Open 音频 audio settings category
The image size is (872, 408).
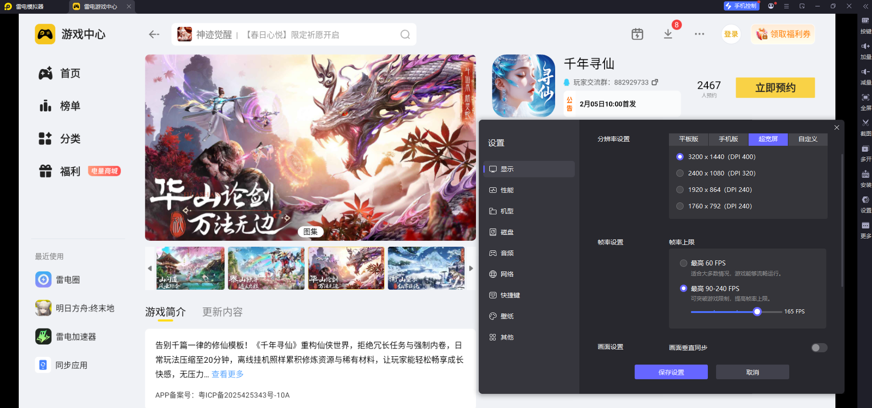click(529, 253)
